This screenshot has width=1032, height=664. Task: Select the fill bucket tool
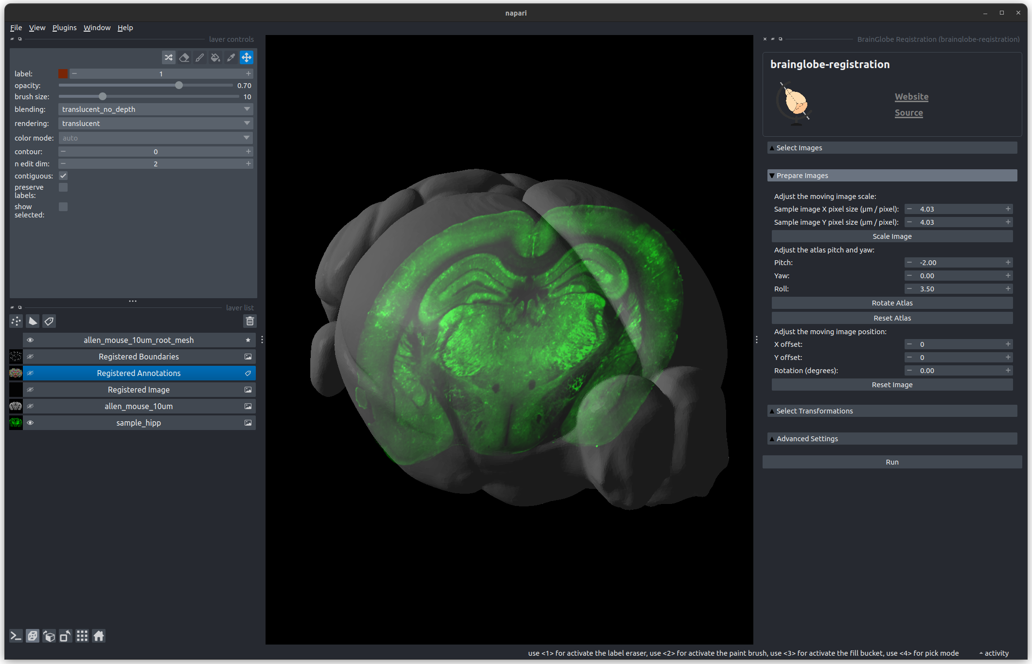[215, 57]
